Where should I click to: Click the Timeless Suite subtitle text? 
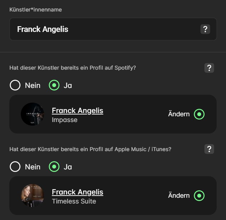pos(74,201)
